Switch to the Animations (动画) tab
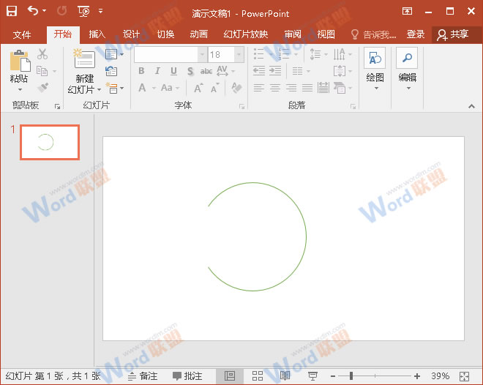This screenshot has height=385, width=483. click(x=198, y=34)
